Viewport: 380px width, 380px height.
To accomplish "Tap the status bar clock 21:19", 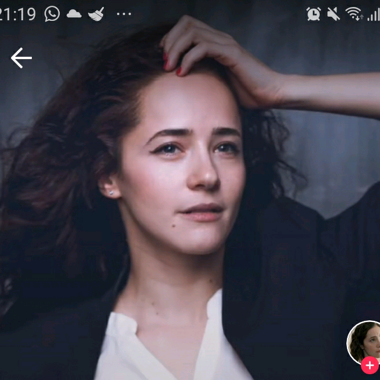I will pos(18,14).
